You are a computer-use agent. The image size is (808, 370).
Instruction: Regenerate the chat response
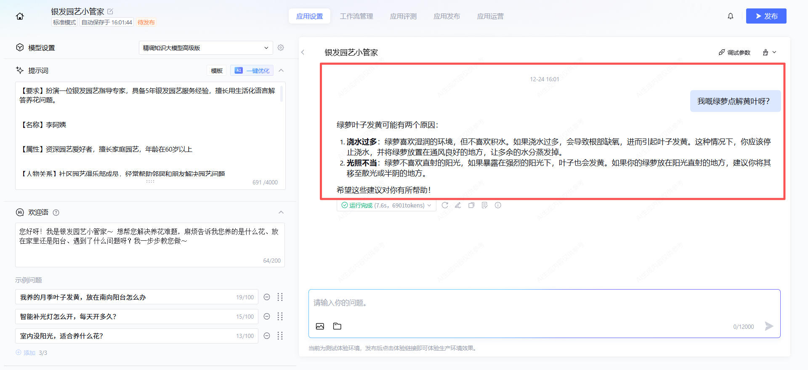click(x=445, y=205)
